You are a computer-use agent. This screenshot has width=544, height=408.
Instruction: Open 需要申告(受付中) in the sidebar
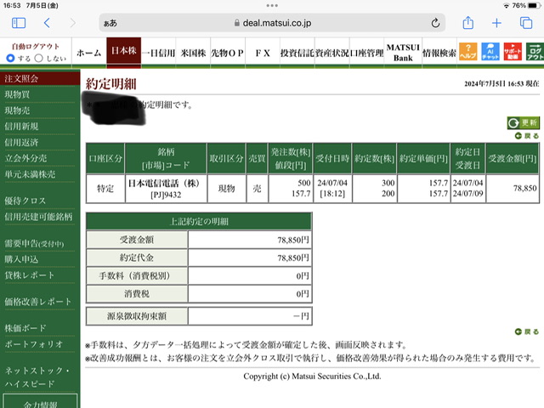(x=34, y=244)
